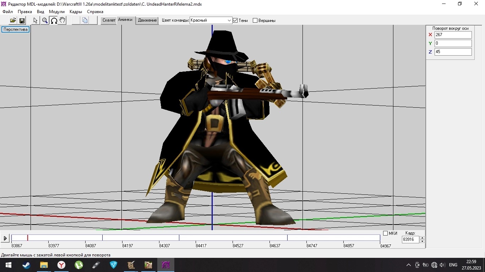Open the Вид menu
485x272 pixels.
pyautogui.click(x=40, y=12)
